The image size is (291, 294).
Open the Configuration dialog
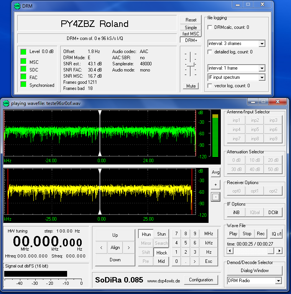[201, 280]
